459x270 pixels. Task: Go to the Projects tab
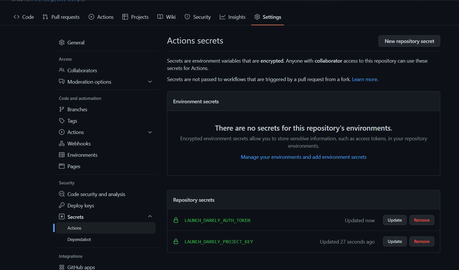135,17
